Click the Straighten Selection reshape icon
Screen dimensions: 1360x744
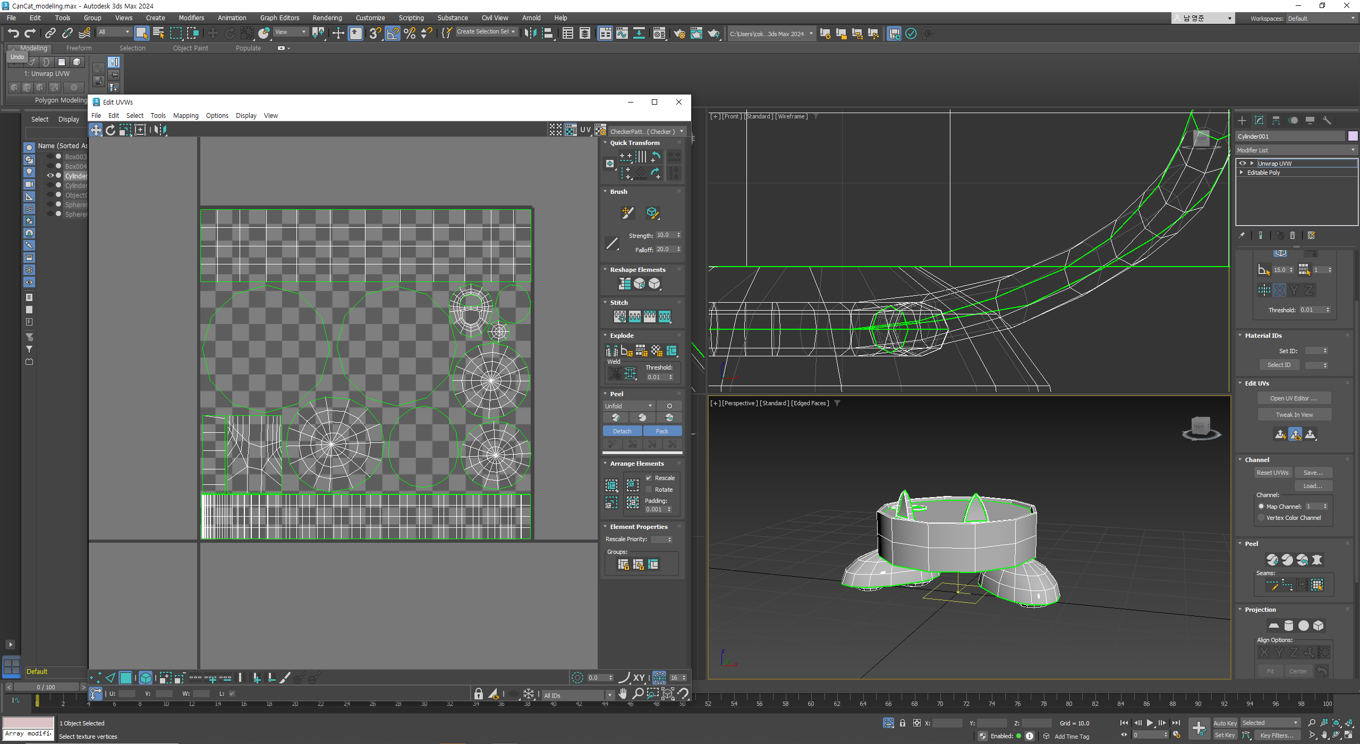(625, 284)
